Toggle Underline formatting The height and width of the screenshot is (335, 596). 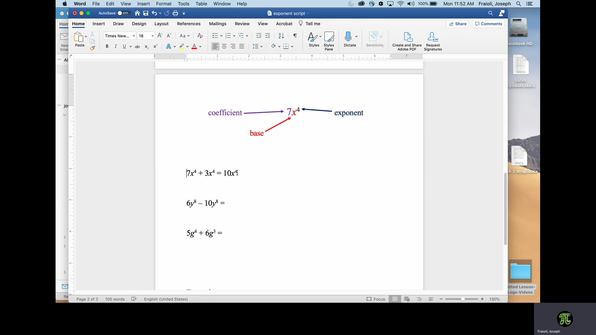tap(124, 47)
